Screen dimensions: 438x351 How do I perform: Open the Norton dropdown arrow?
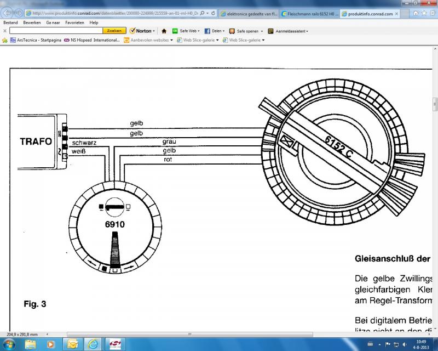[x=154, y=31]
